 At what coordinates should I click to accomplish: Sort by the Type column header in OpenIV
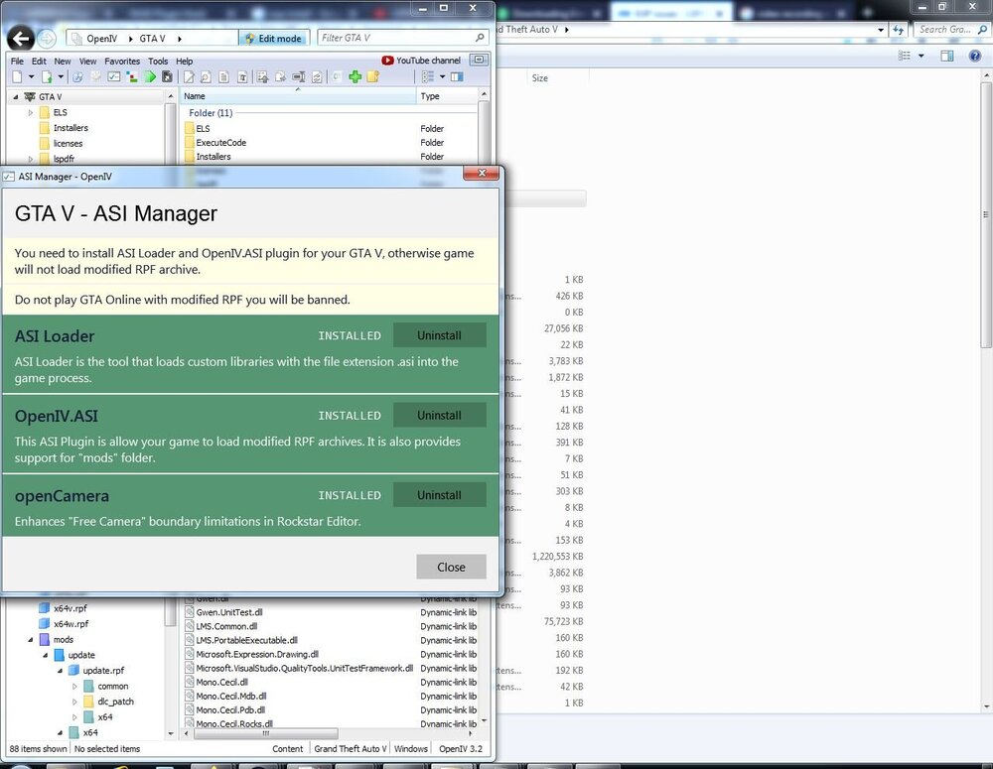[447, 96]
